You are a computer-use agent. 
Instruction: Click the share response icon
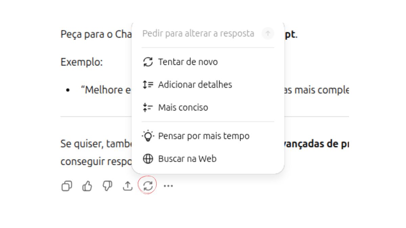pos(127,186)
